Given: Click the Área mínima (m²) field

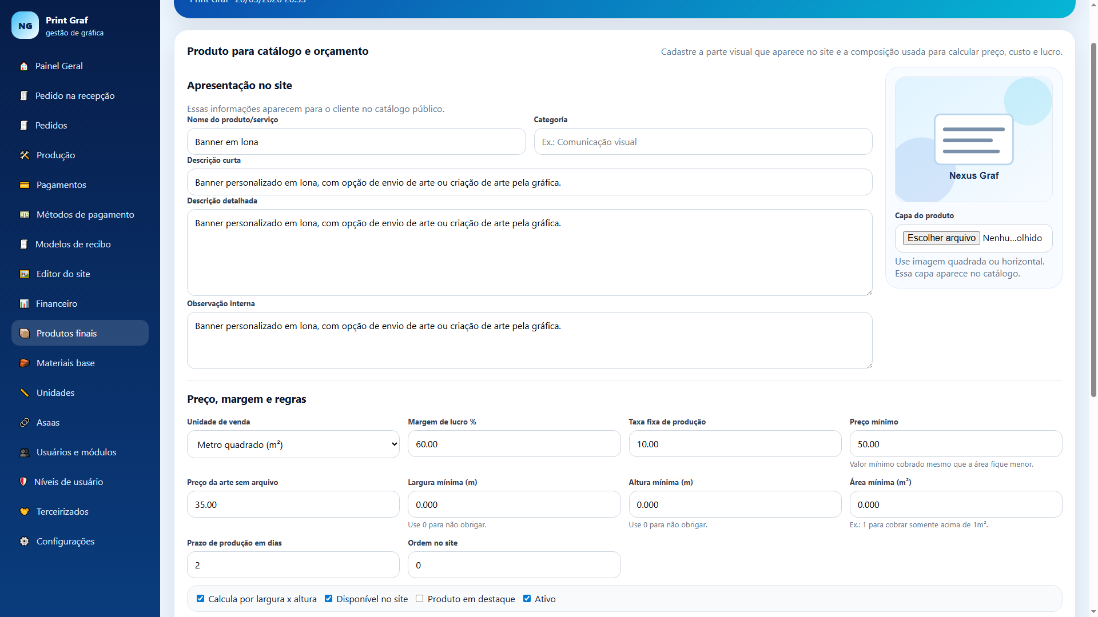Looking at the screenshot, I should tap(956, 504).
